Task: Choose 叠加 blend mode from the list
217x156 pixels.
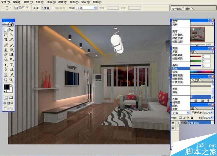Action: 181,65
